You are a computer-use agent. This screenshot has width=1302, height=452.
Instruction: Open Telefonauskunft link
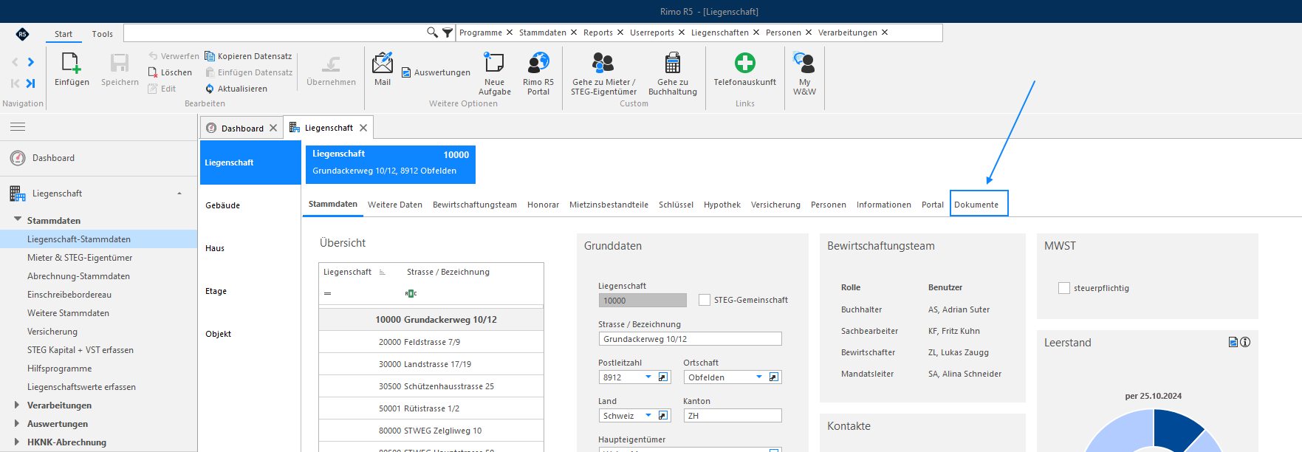(x=744, y=69)
